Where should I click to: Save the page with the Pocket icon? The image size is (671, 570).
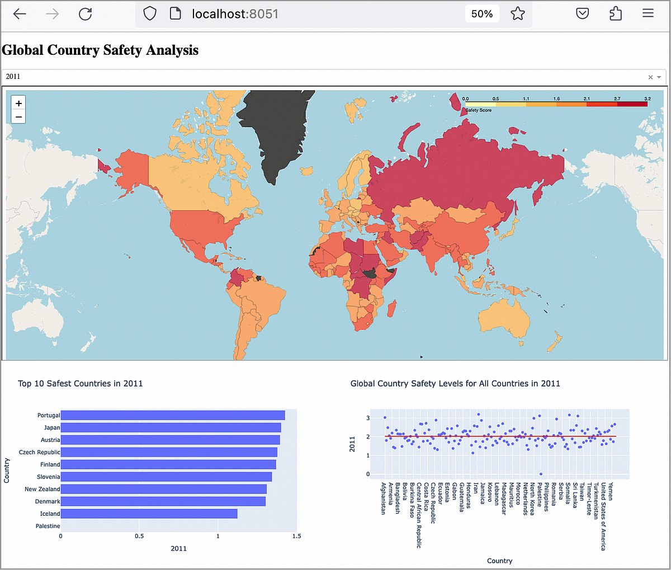click(x=582, y=13)
